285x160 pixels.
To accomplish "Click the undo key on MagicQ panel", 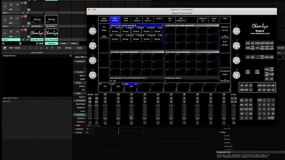I will click(x=259, y=85).
